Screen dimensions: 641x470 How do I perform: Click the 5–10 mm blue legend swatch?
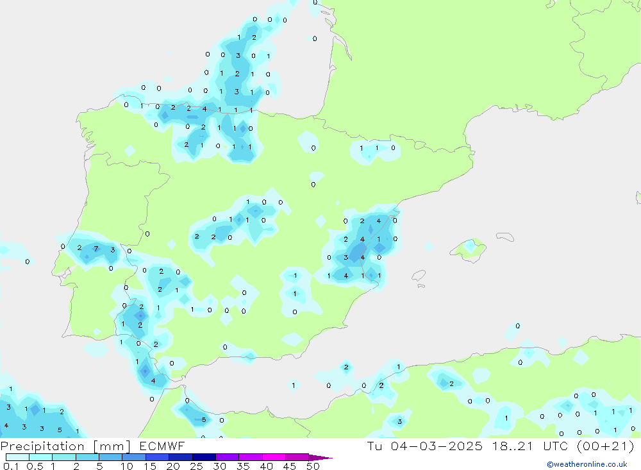111,457
